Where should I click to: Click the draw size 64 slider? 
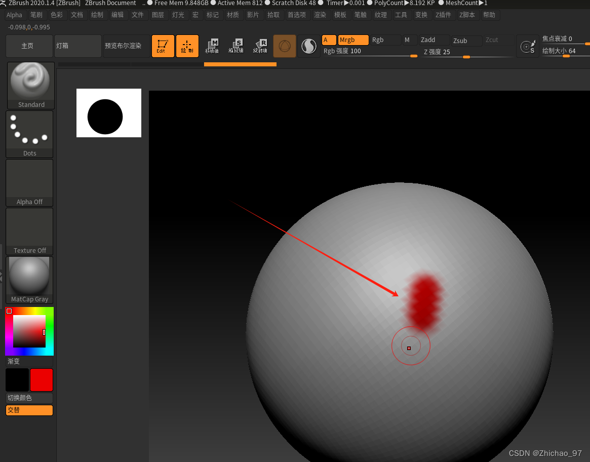coord(566,51)
